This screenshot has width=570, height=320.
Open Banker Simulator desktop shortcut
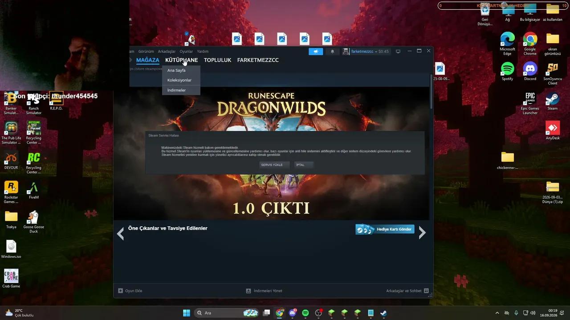click(11, 104)
